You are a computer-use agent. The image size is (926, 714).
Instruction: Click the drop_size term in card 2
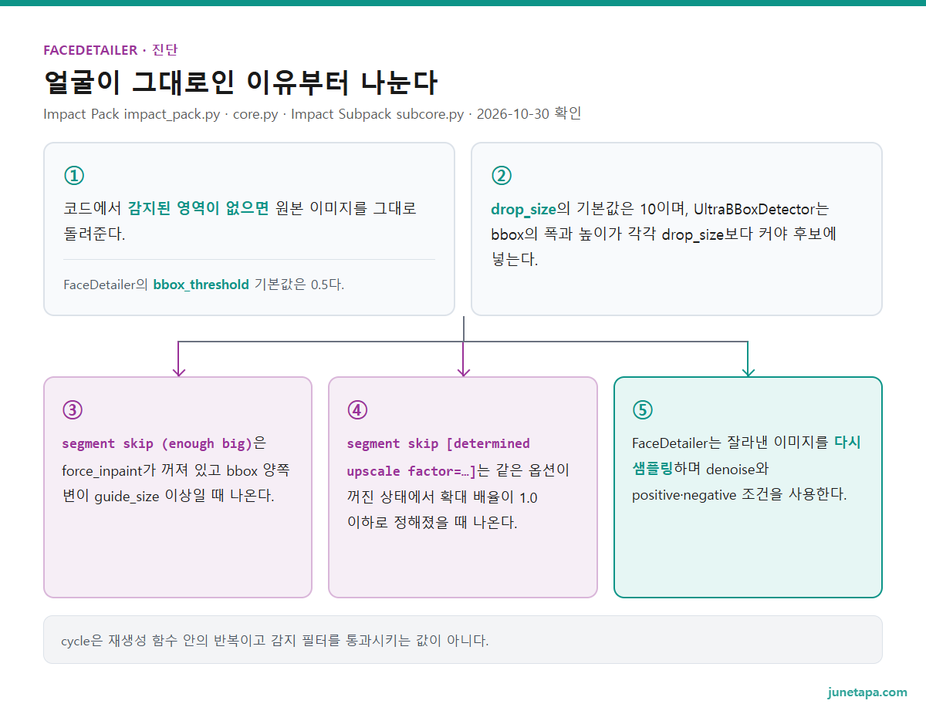pyautogui.click(x=523, y=209)
